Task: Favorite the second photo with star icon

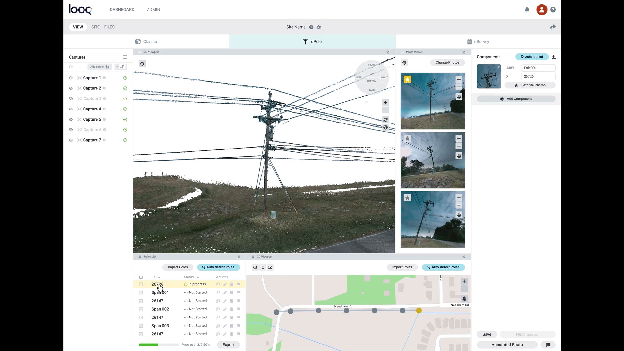Action: [407, 138]
